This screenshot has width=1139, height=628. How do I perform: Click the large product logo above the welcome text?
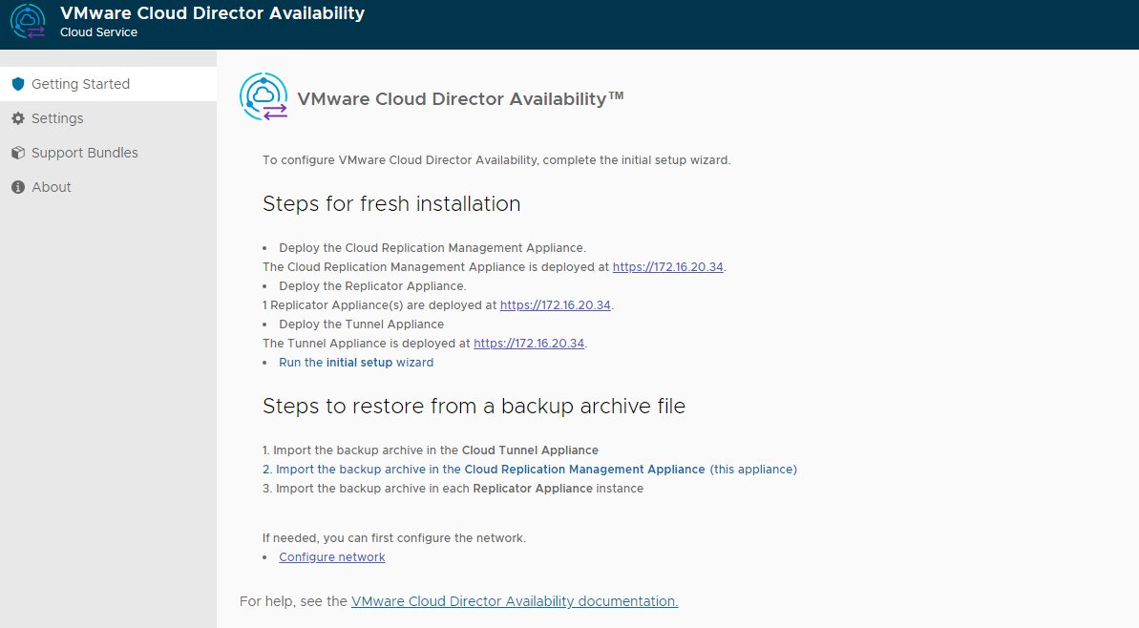click(264, 95)
